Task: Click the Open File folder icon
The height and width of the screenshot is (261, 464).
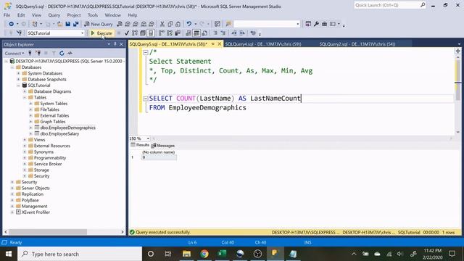Action: 59,24
